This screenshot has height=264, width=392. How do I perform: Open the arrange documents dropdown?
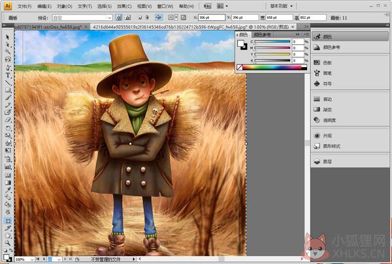[x=222, y=6]
